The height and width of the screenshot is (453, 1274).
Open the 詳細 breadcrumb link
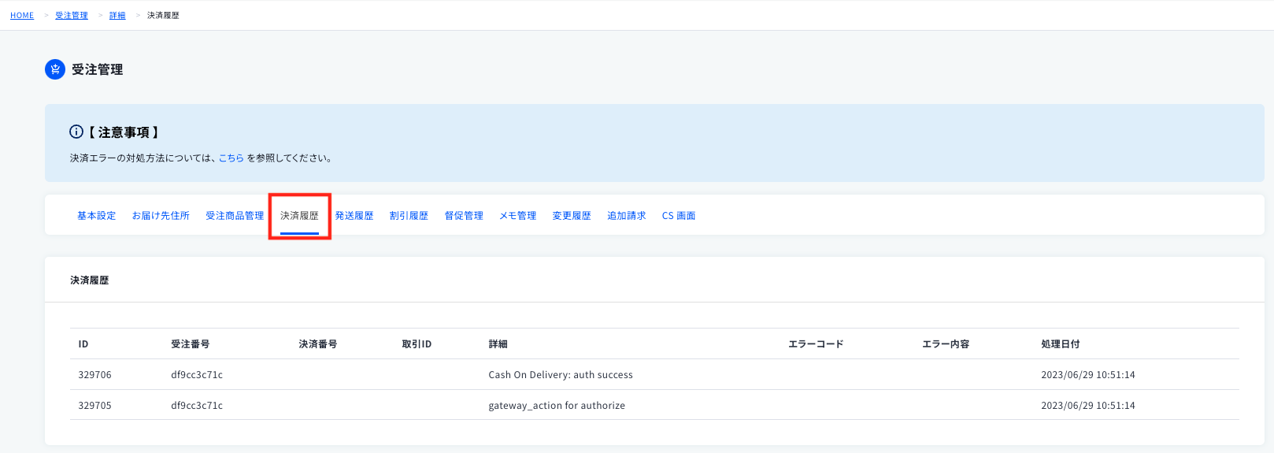tap(117, 16)
